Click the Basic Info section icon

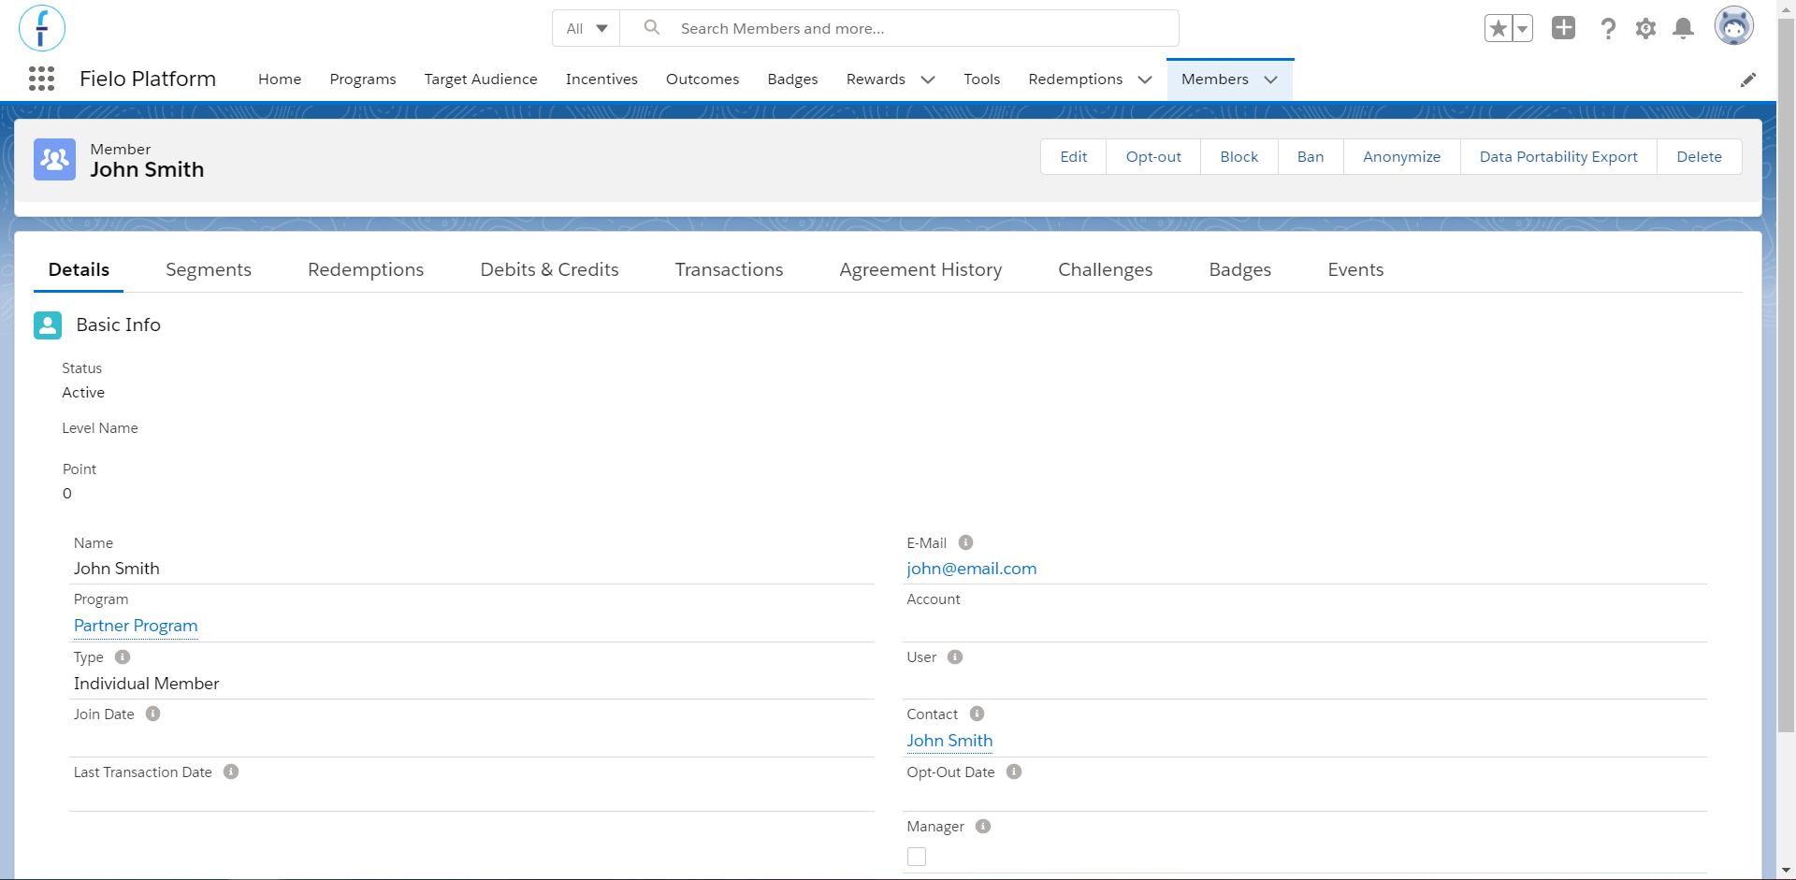(x=48, y=325)
